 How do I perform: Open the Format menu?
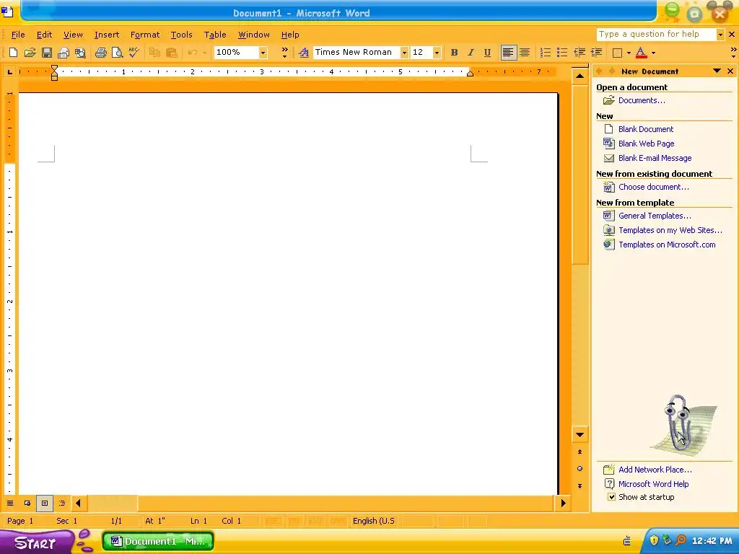pos(144,35)
